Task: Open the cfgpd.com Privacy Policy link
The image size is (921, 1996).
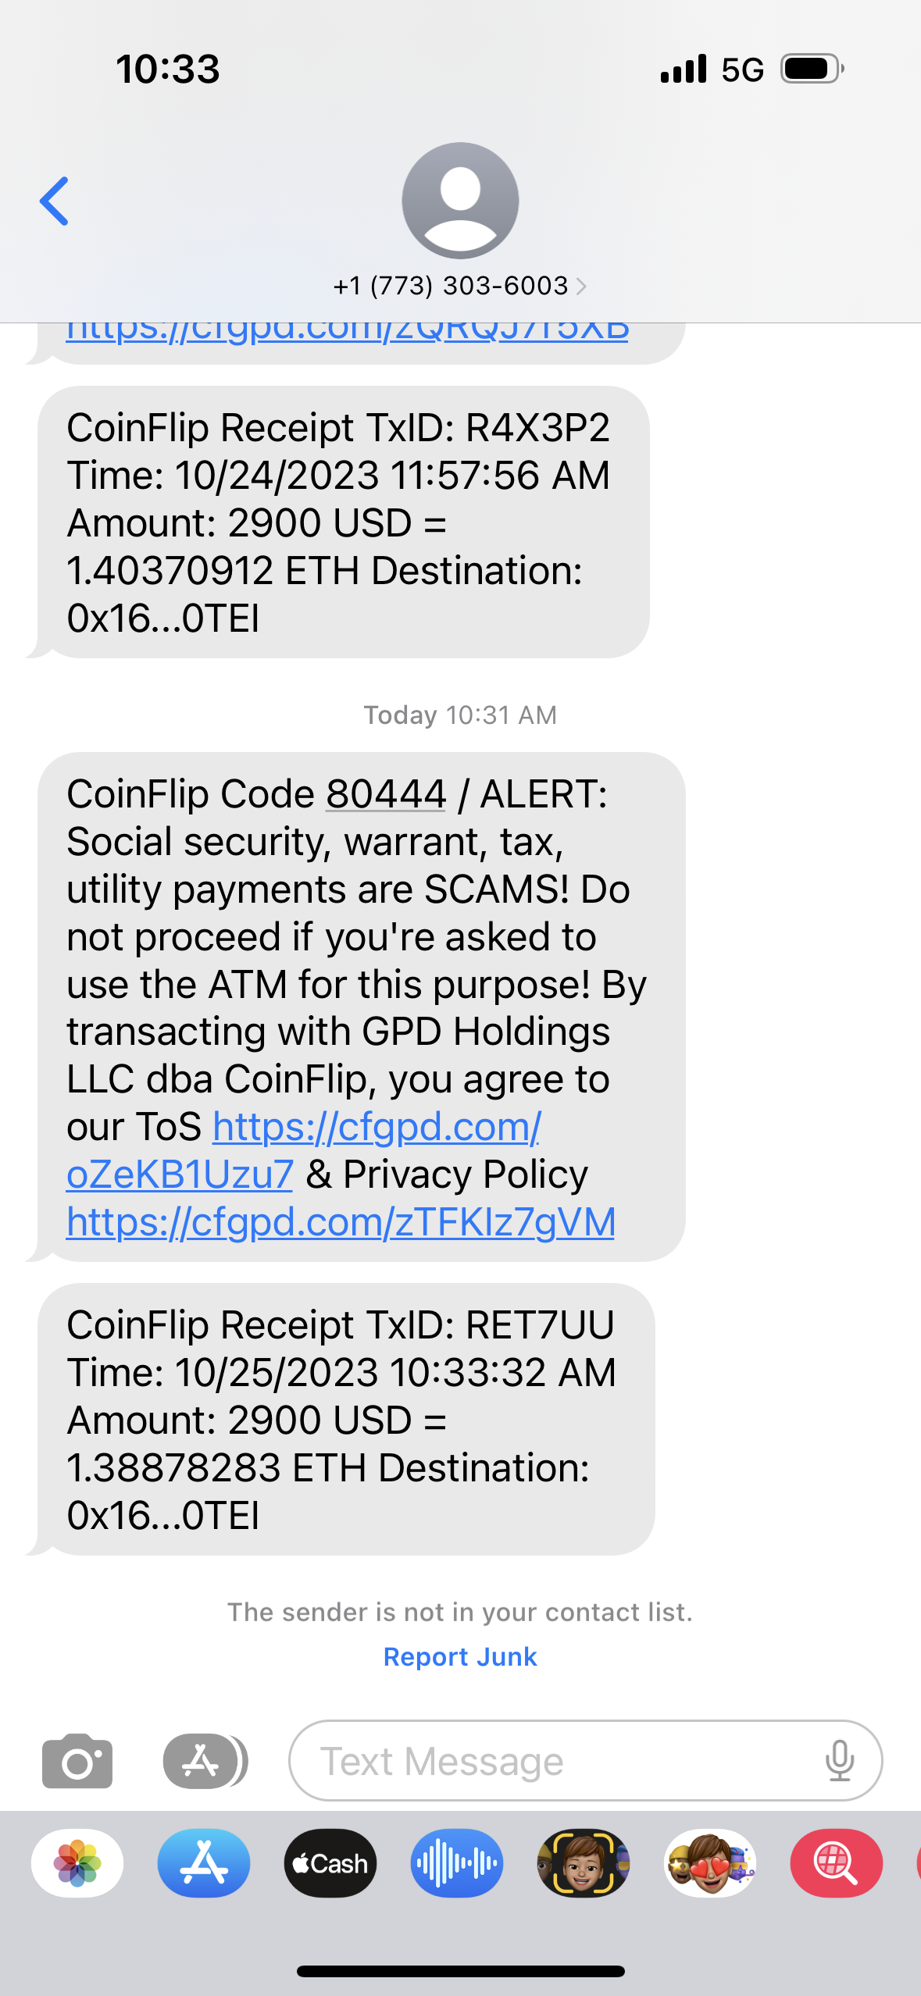Action: point(341,1222)
